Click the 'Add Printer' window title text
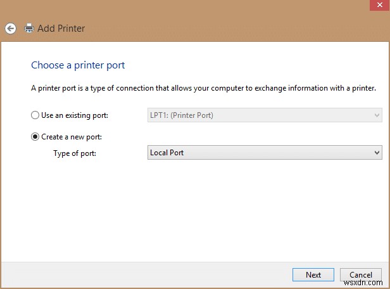Screen dimensions: 390x289 (x=61, y=29)
